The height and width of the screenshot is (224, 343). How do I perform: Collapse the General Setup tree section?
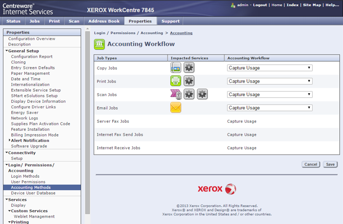point(7,51)
